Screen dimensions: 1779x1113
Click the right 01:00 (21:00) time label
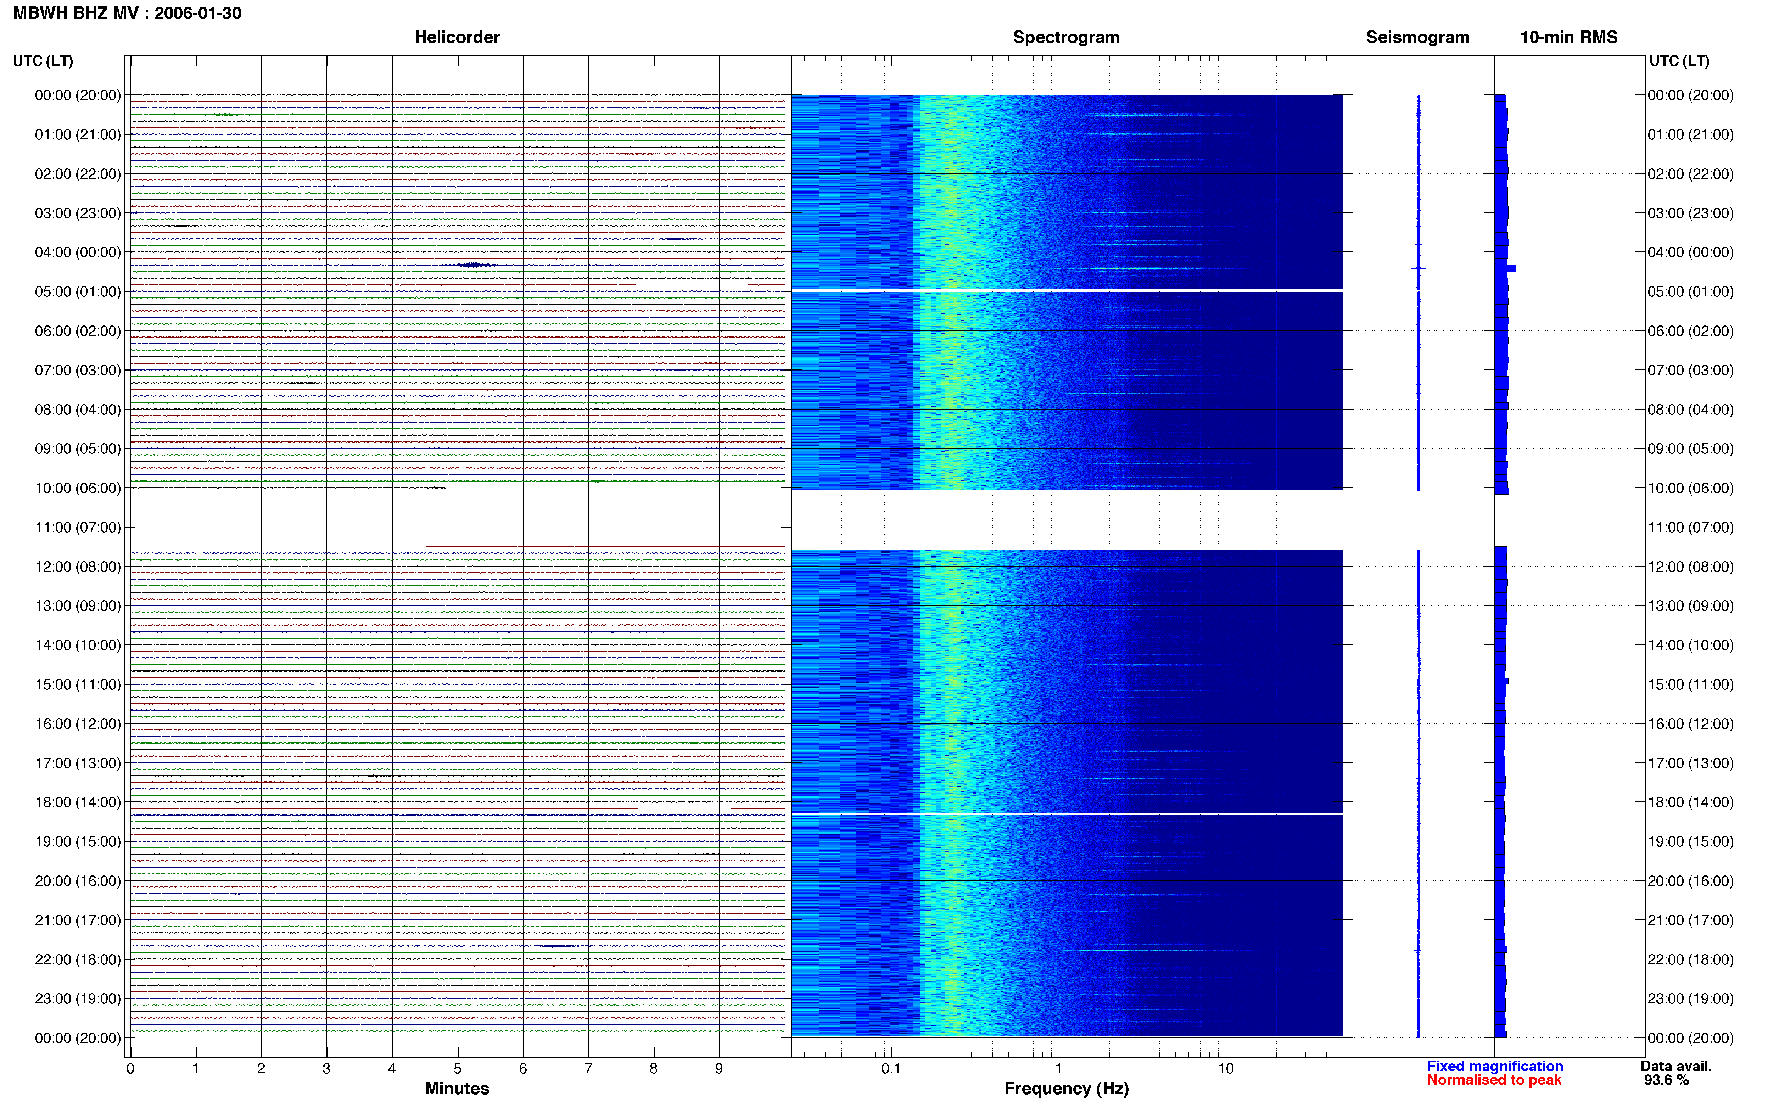tap(1690, 135)
